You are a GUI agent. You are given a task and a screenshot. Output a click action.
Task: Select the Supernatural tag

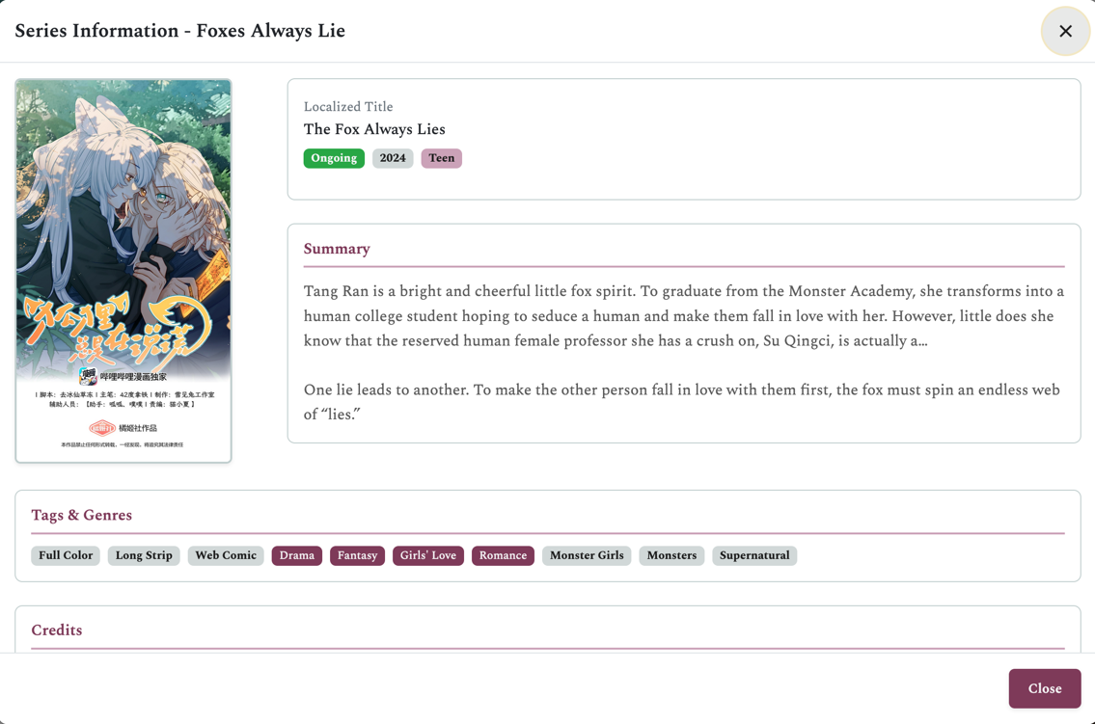pos(754,555)
